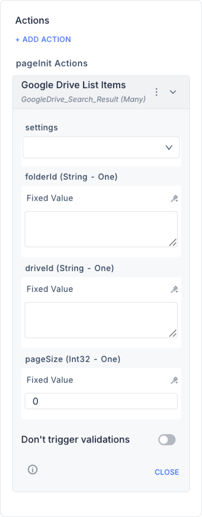This screenshot has width=202, height=517.
Task: Click the Google Drive List Items title
Action: coord(73,85)
